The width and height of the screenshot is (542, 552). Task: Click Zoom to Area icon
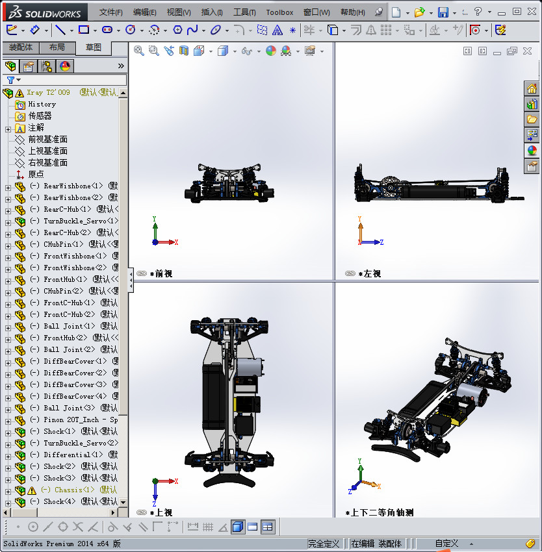tap(153, 51)
